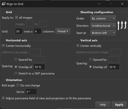Click the Bottommost pitch angle field

(x=116, y=52)
